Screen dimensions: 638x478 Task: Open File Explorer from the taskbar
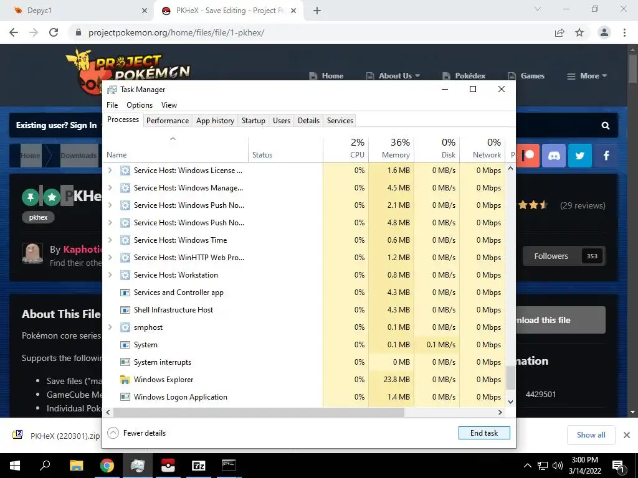click(76, 466)
